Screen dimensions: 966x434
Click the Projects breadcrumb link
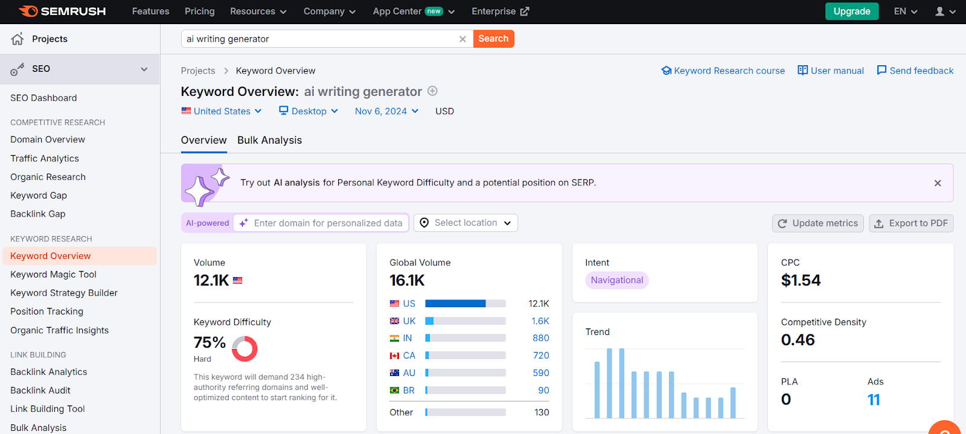tap(198, 71)
